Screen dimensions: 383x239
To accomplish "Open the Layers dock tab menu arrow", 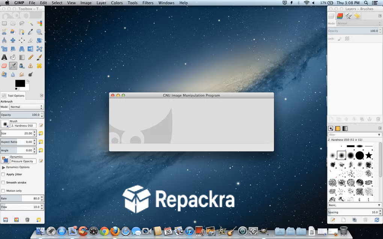I will 380,16.
